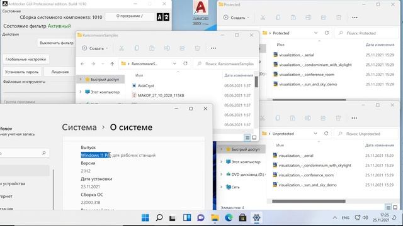
Task: Click Выключить фильтр button
Action: (x=57, y=43)
